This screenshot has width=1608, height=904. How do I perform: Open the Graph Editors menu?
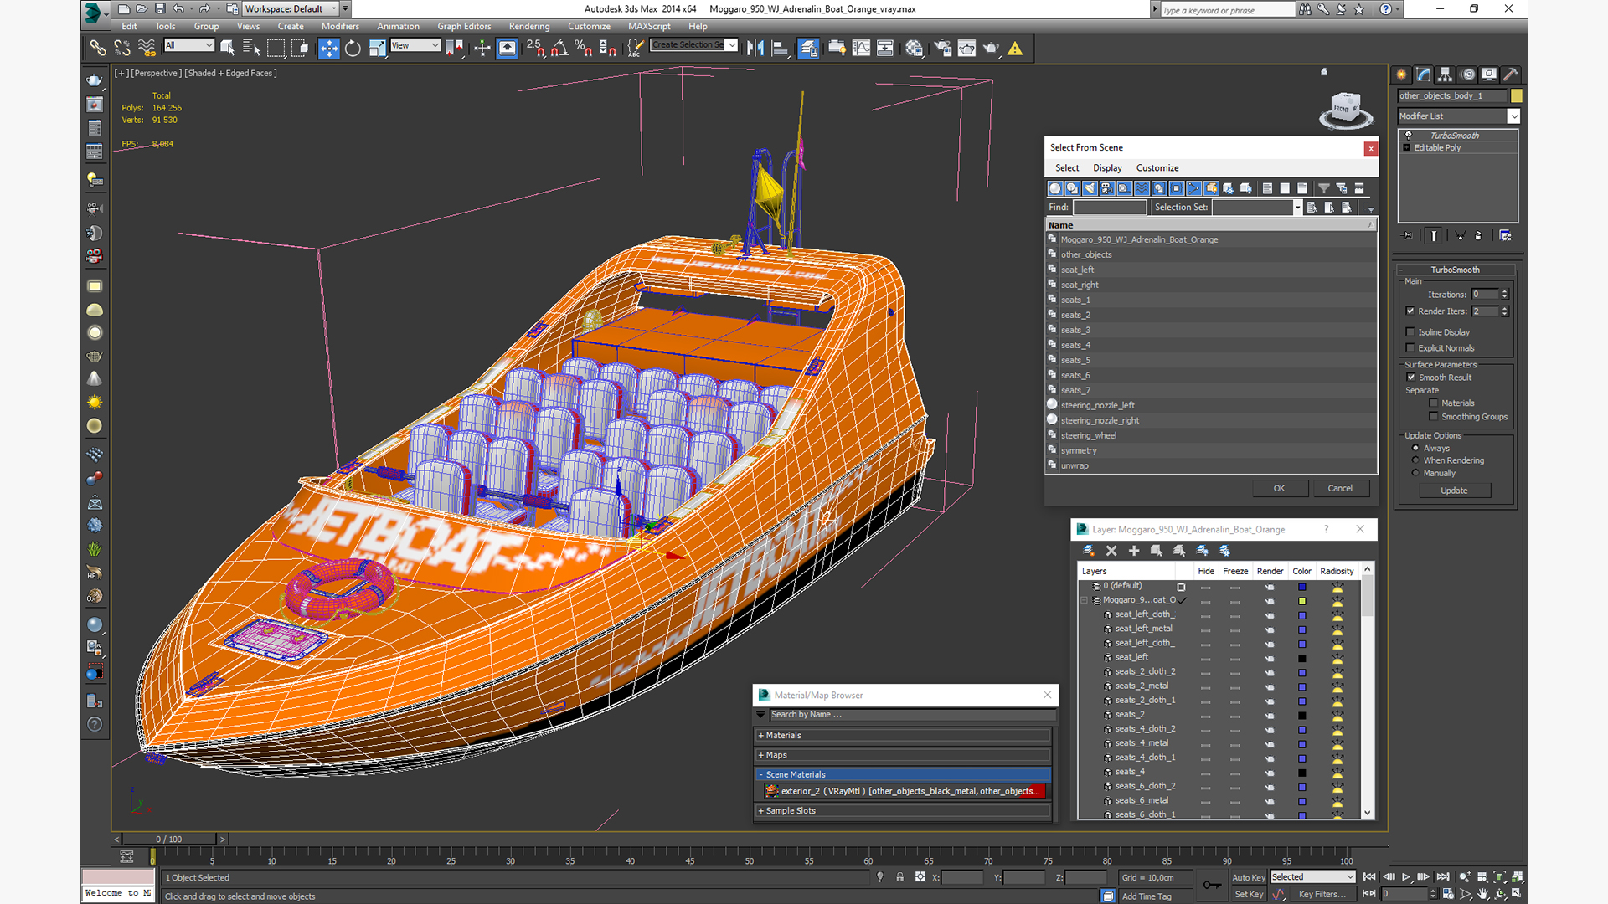coord(464,26)
